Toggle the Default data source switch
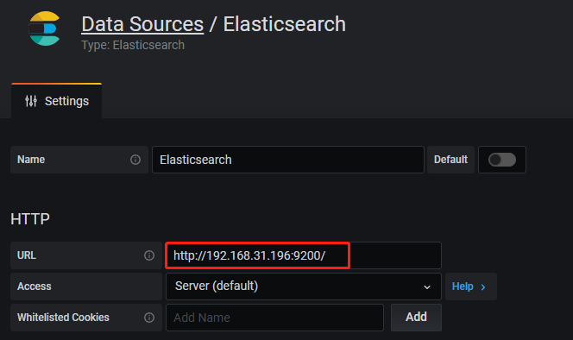The width and height of the screenshot is (573, 340). point(502,160)
